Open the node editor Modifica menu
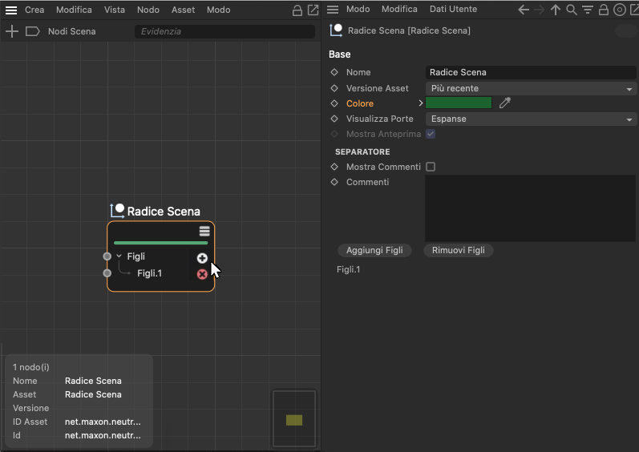The width and height of the screenshot is (639, 452). pyautogui.click(x=74, y=10)
